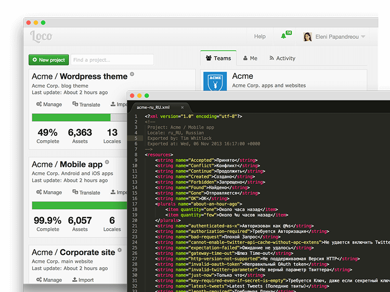Open the Help link
390x292 pixels.
point(260,36)
